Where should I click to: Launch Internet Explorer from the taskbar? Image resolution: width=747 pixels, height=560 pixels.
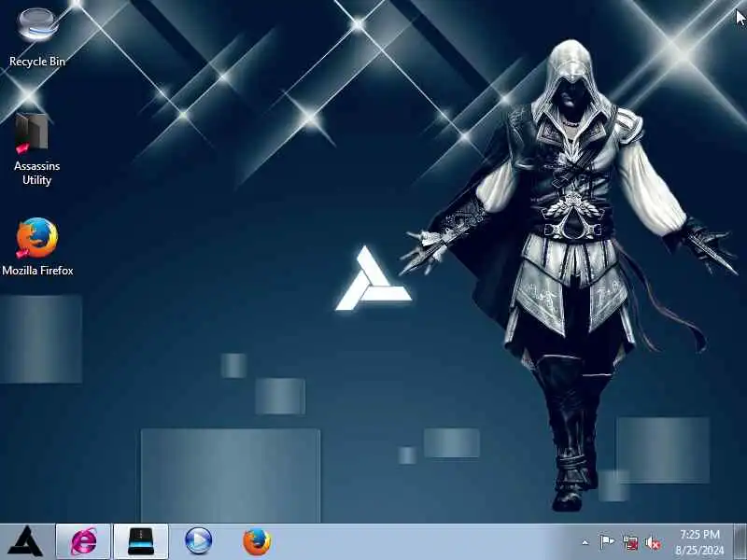click(83, 541)
